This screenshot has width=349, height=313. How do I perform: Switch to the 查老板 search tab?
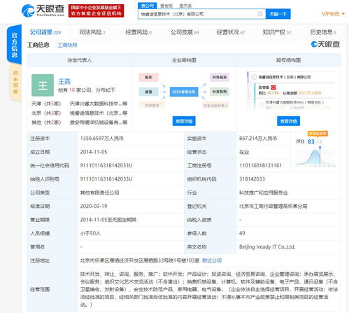166,6
